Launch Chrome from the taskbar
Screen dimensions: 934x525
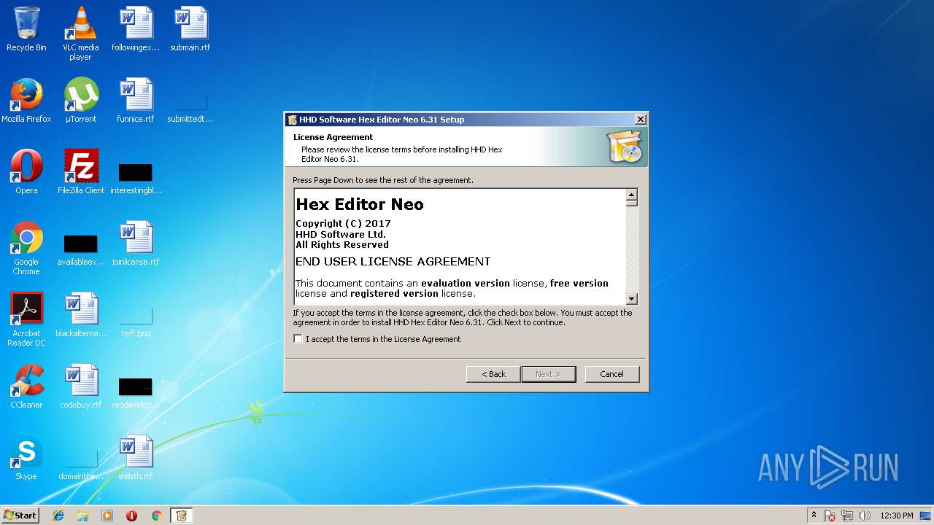156,516
